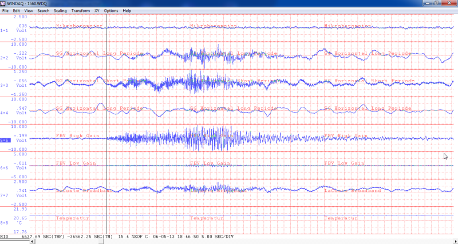The image size is (458, 244).
Task: Select channel 8=8 Temperatur label
Action: (4, 222)
